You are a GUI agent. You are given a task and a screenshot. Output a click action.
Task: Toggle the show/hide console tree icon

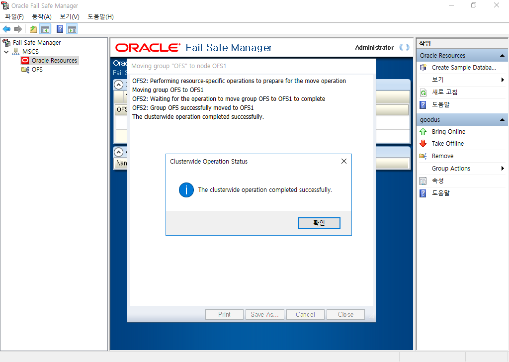[45, 29]
